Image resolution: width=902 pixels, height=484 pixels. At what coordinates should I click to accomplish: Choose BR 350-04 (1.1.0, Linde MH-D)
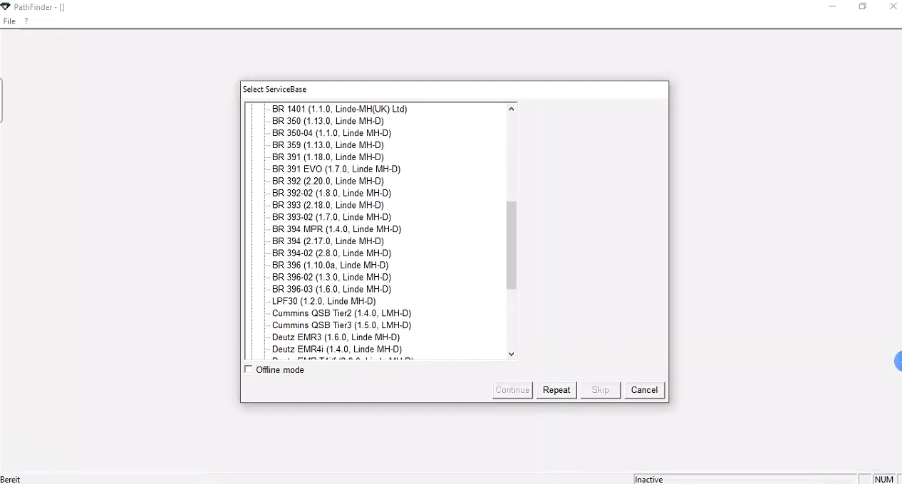331,133
